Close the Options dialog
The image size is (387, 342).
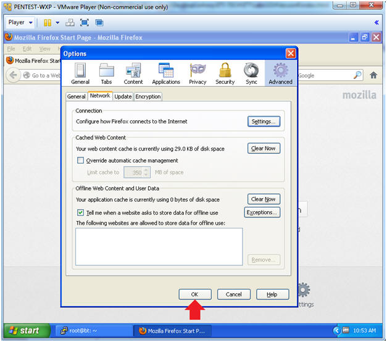[x=291, y=53]
